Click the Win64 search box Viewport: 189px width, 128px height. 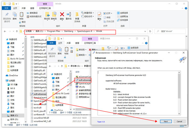[170, 31]
